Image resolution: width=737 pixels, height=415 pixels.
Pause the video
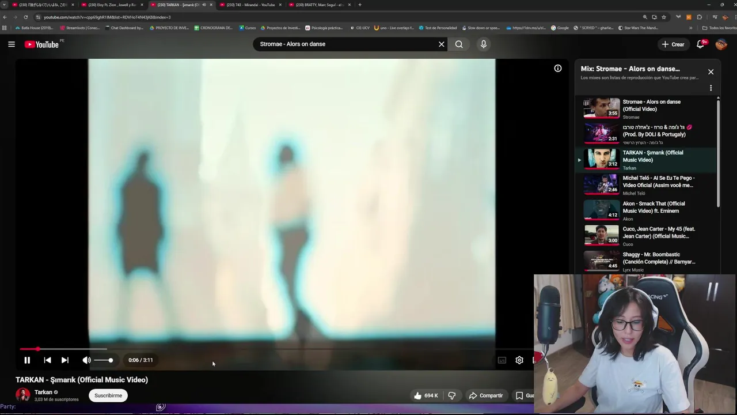(x=27, y=360)
